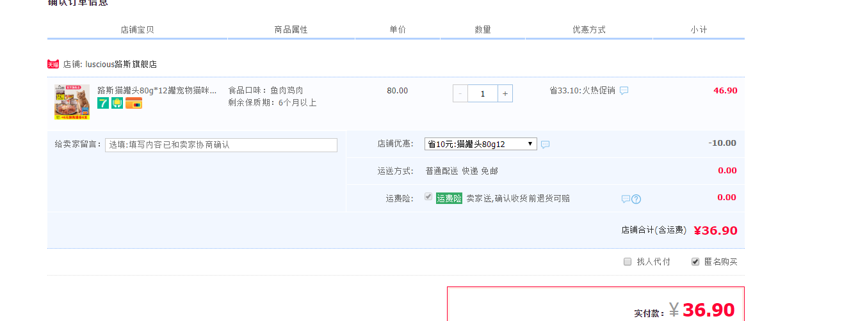Toggle the 运费险 shipping insurance checkbox

pos(428,197)
